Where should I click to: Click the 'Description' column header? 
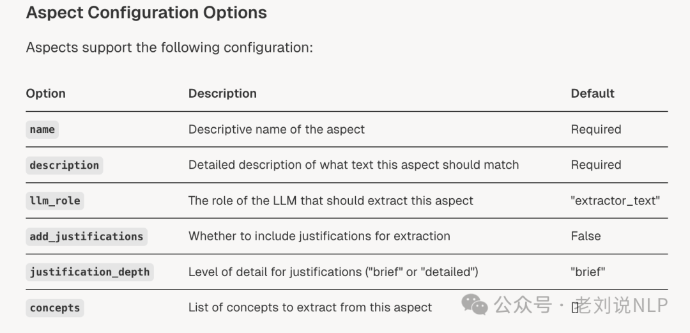pos(223,93)
